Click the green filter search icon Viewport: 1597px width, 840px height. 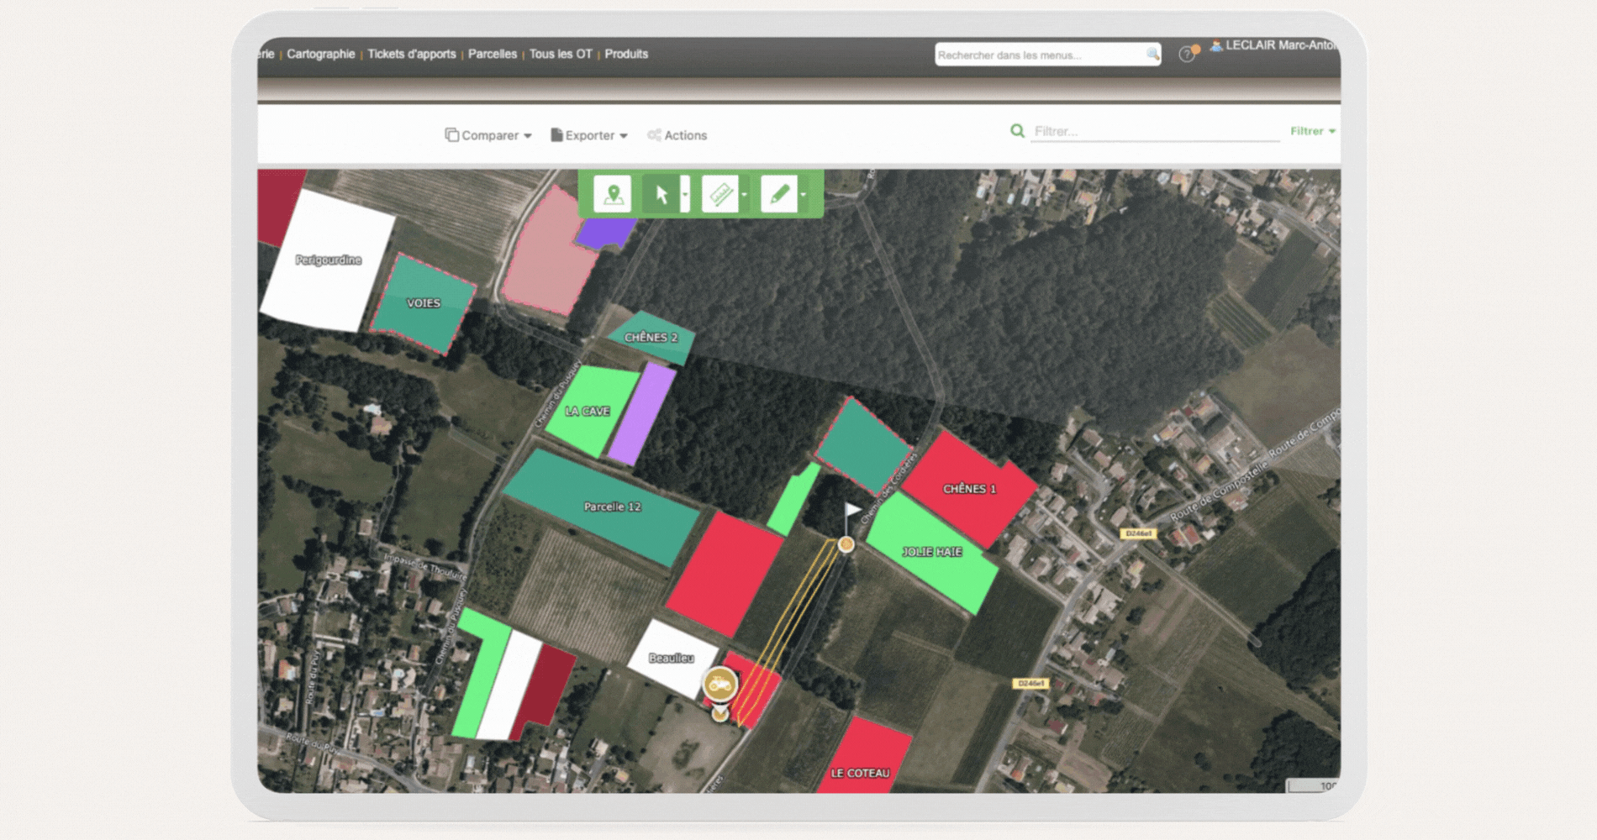[x=1017, y=131]
